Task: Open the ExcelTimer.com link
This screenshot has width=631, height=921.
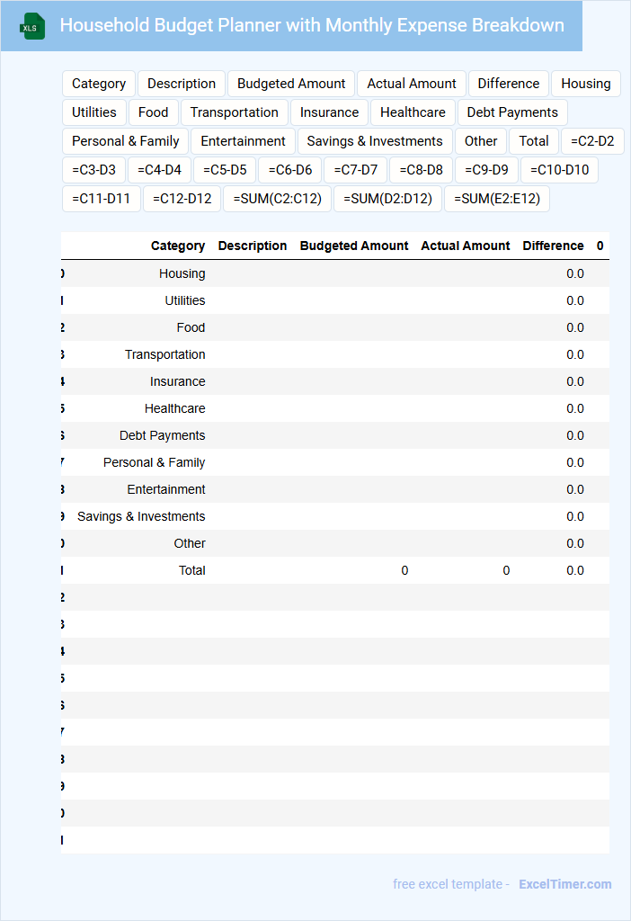Action: click(565, 884)
